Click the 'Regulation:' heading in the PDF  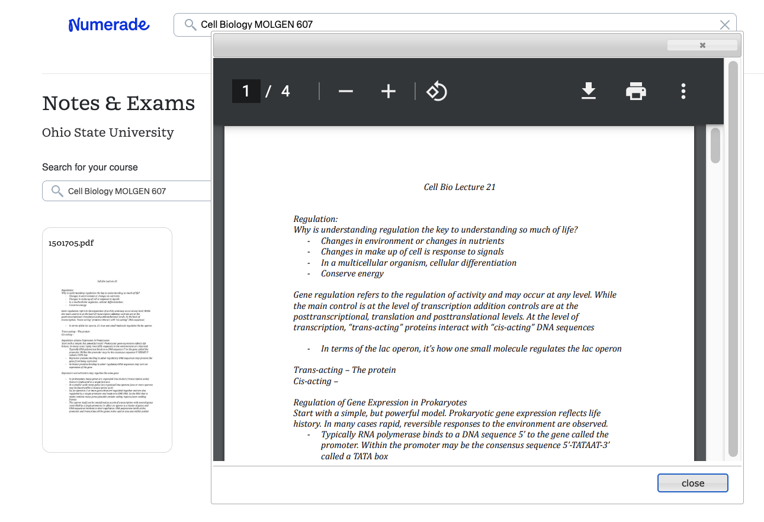point(316,219)
